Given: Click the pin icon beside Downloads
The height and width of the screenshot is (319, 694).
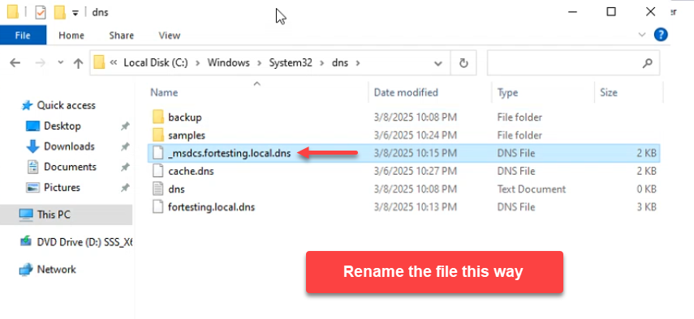Looking at the screenshot, I should [x=125, y=147].
